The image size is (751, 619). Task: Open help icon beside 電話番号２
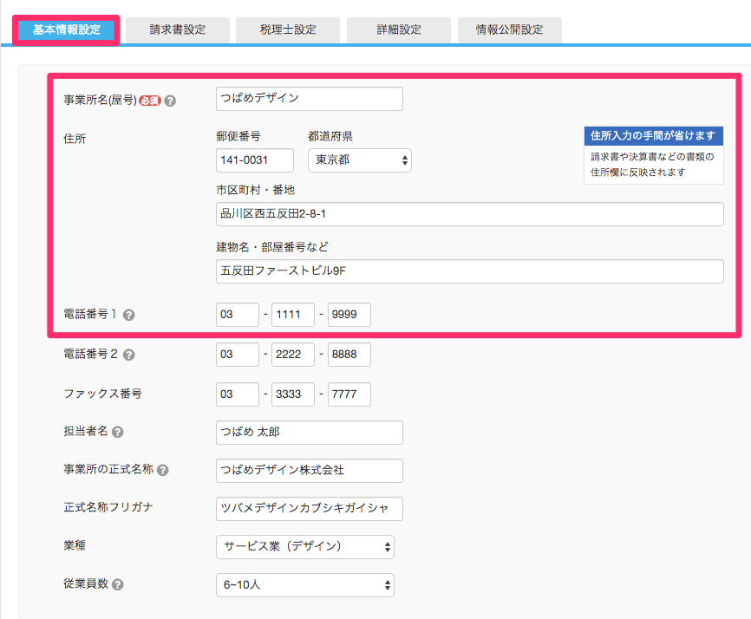128,355
